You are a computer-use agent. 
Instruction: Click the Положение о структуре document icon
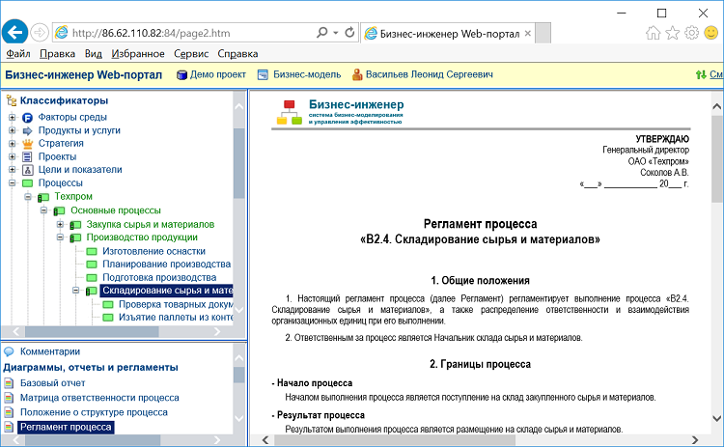9,412
